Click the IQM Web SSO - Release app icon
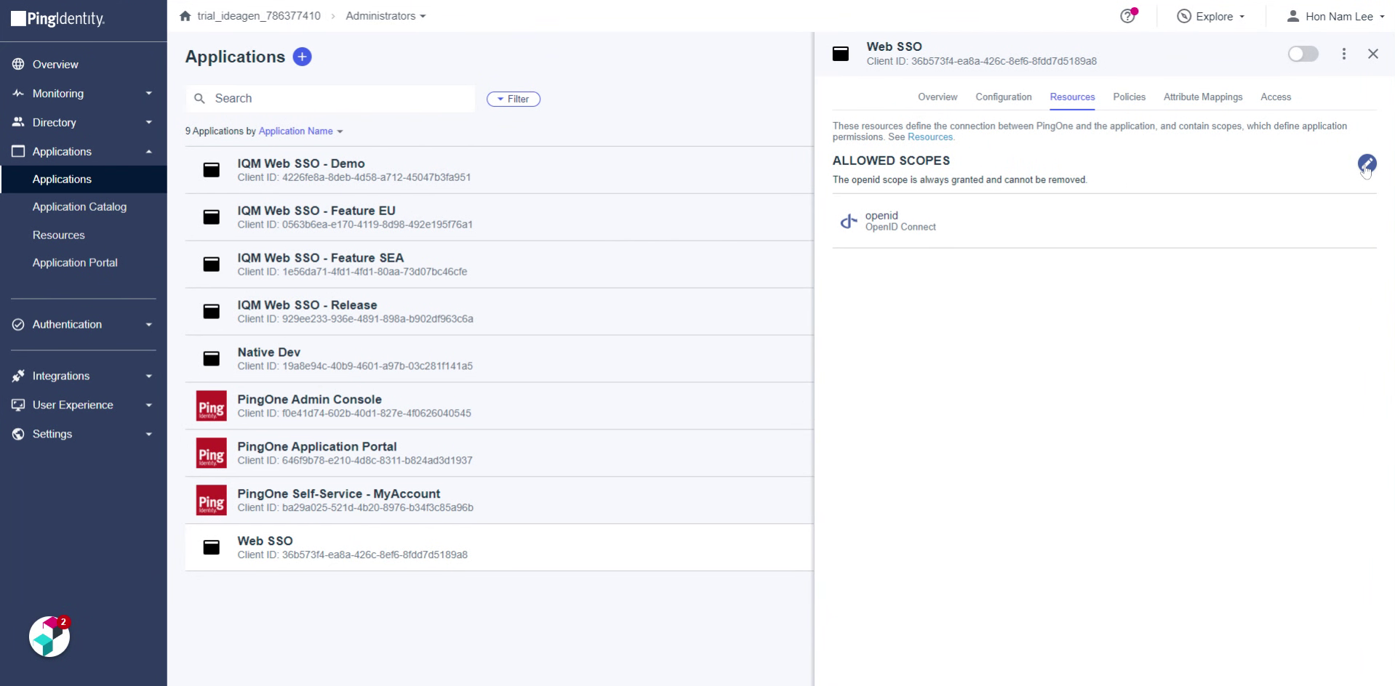This screenshot has width=1395, height=686. click(211, 312)
